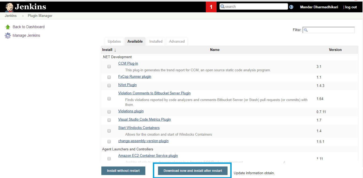Tick the Start Windocks Containers checkbox
Screen dimensions: 363x178
[109, 131]
